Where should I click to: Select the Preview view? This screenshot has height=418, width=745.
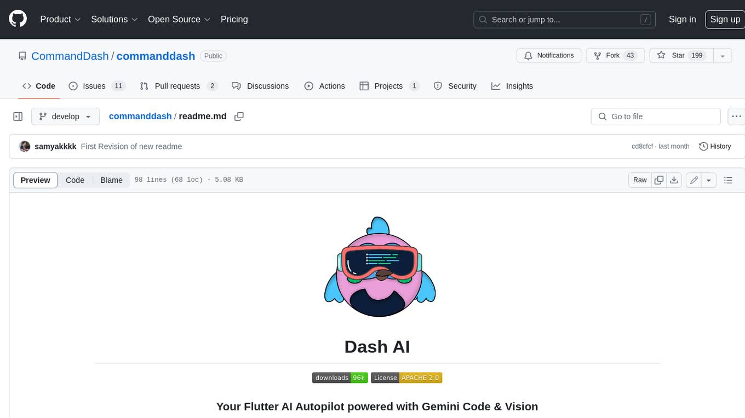(x=36, y=180)
